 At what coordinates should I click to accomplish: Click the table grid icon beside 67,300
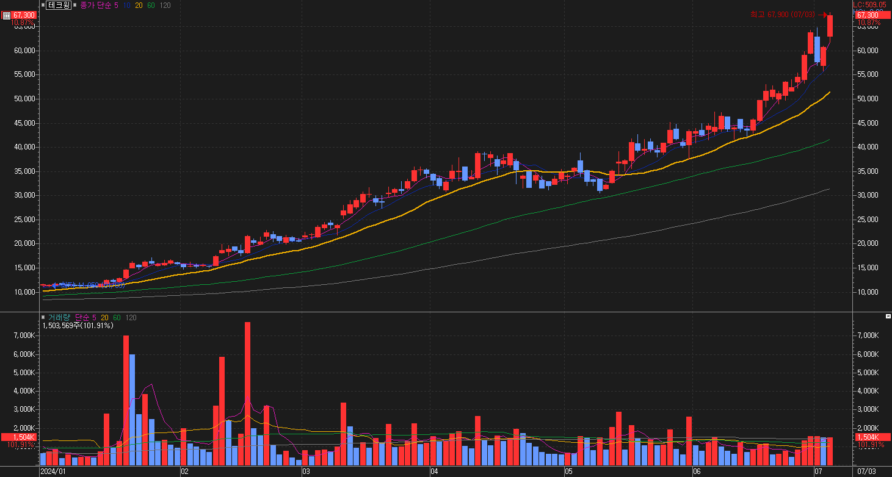pos(7,15)
